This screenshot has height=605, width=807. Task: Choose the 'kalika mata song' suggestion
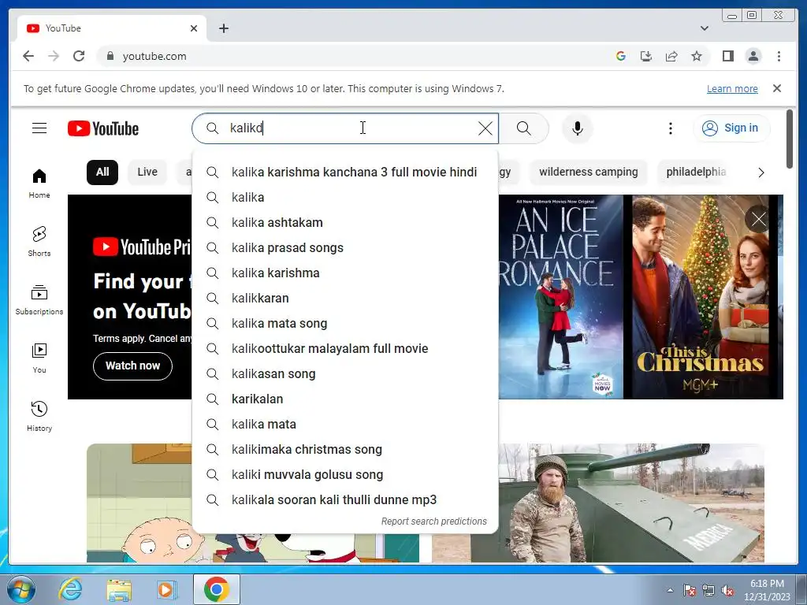(x=345, y=323)
